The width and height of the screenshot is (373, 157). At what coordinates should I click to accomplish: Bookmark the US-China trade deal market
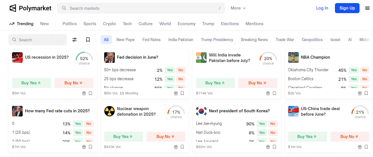(366, 147)
